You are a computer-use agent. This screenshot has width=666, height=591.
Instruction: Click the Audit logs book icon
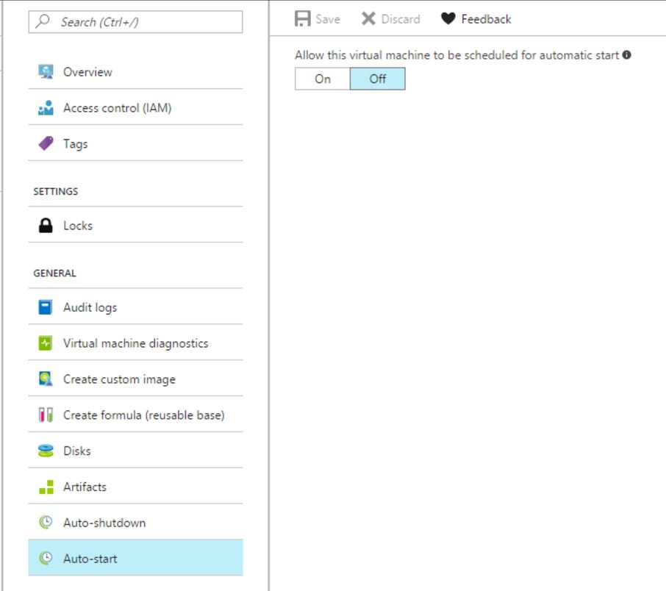click(46, 307)
